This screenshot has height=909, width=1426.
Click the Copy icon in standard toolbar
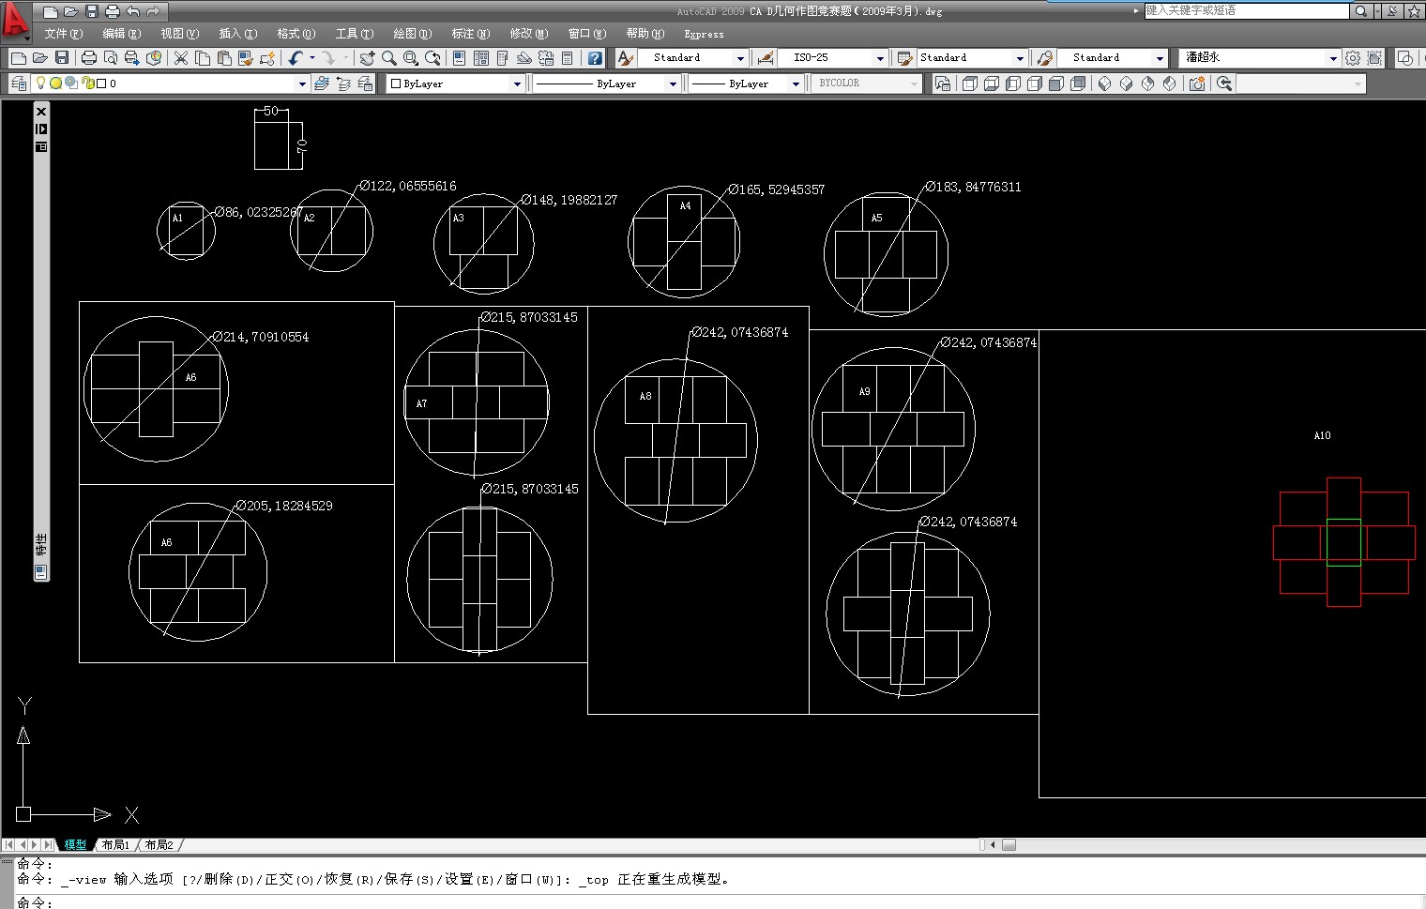(203, 58)
